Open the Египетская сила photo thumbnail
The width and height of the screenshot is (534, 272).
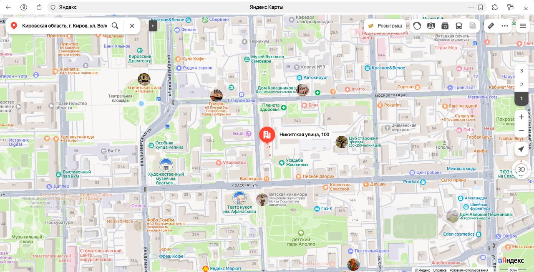pos(144,79)
